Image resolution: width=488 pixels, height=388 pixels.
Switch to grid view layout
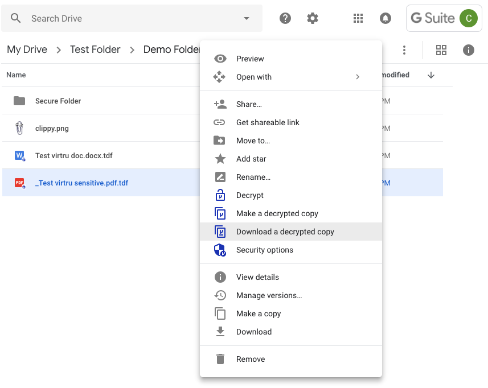point(441,50)
